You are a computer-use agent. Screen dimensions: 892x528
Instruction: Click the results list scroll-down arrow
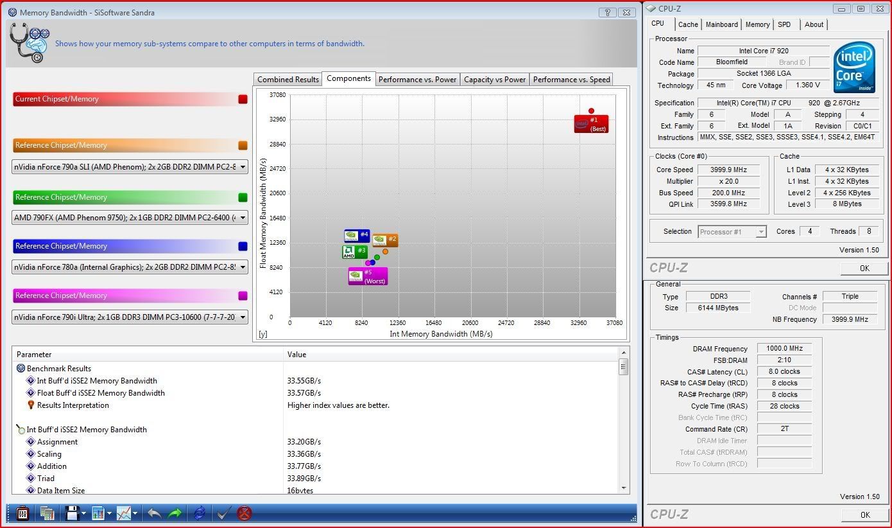pyautogui.click(x=623, y=488)
